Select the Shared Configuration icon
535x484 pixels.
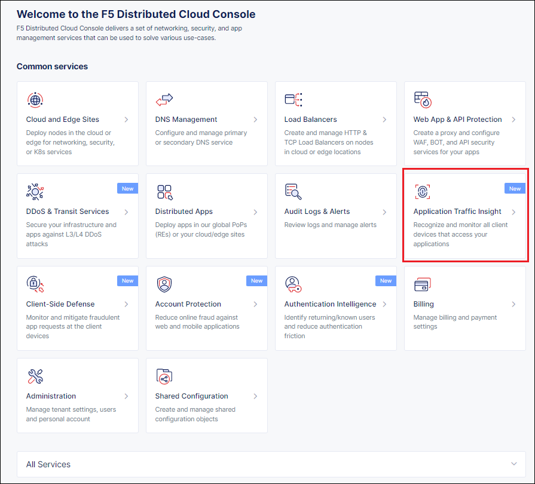(164, 376)
